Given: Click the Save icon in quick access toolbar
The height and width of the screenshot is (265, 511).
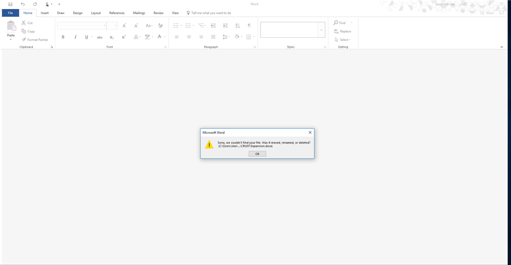Looking at the screenshot, I should click(x=10, y=4).
